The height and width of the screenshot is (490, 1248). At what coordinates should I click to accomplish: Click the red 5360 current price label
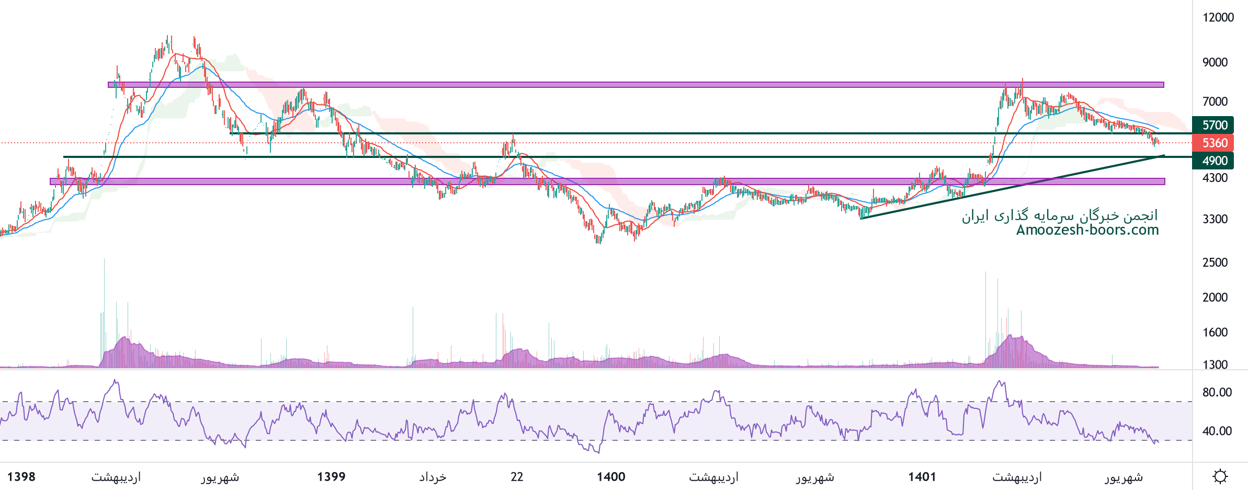1213,143
